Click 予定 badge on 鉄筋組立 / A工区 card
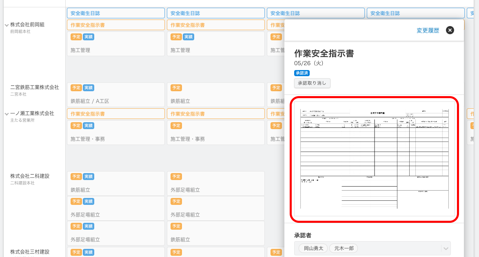The image size is (479, 257). pos(76,88)
